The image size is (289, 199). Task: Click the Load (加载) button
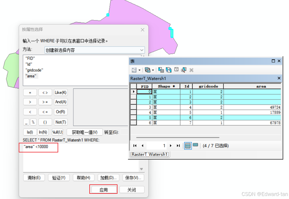[108, 178]
